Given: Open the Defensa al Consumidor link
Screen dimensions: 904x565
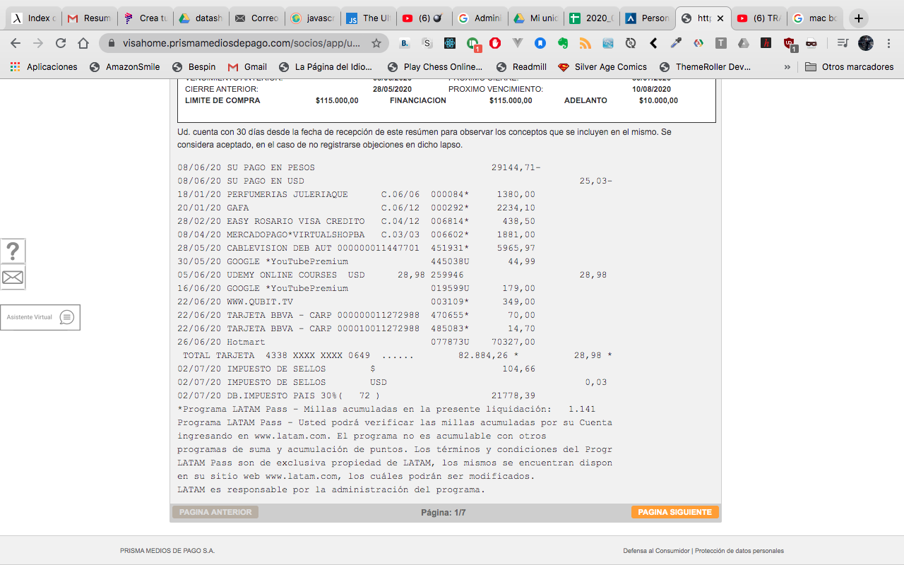Looking at the screenshot, I should (656, 551).
